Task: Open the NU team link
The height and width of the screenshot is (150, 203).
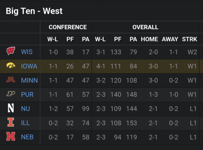Action: 25,109
